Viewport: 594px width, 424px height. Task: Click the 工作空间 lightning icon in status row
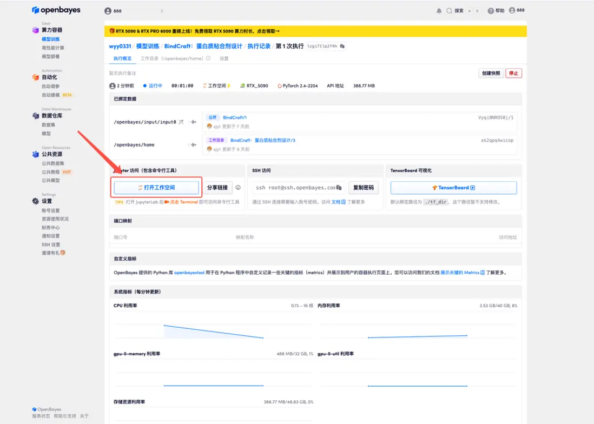[x=229, y=85]
